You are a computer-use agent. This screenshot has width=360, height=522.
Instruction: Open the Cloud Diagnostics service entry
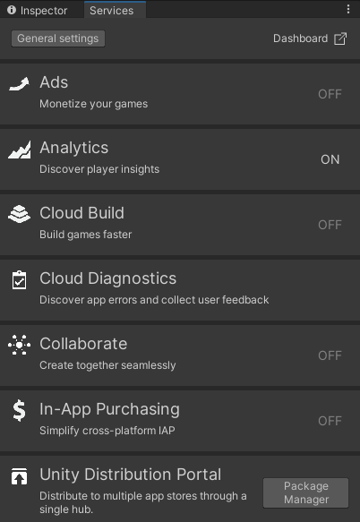[x=180, y=288]
